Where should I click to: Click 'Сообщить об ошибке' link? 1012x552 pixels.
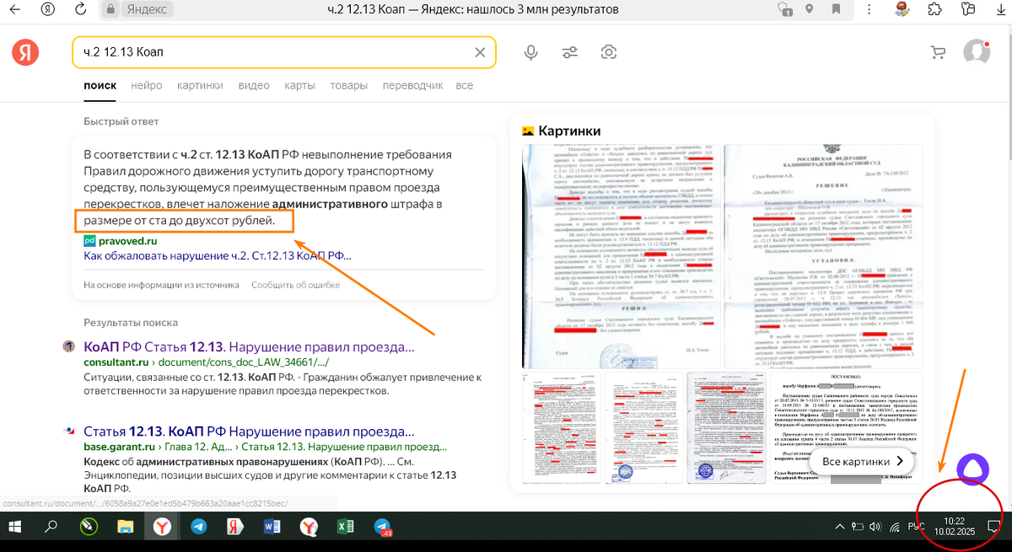point(295,285)
